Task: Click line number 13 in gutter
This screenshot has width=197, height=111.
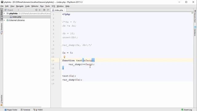Action: [53, 60]
